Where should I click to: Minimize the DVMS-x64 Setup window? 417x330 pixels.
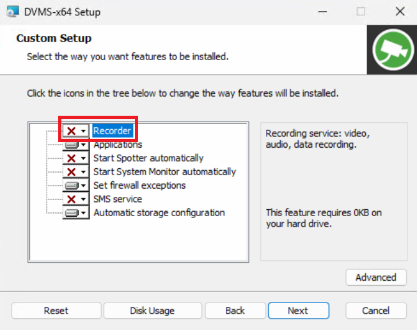(x=322, y=12)
